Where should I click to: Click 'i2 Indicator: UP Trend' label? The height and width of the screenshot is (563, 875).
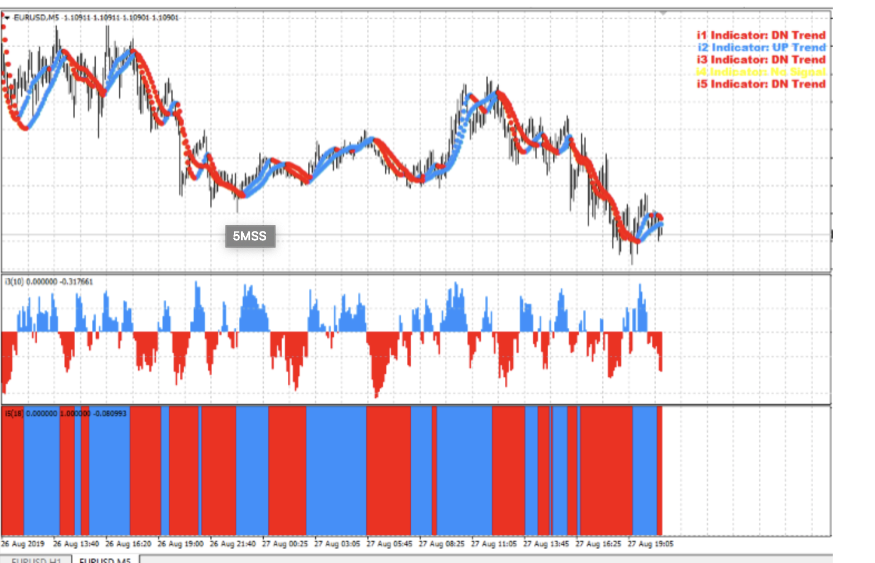click(x=761, y=47)
